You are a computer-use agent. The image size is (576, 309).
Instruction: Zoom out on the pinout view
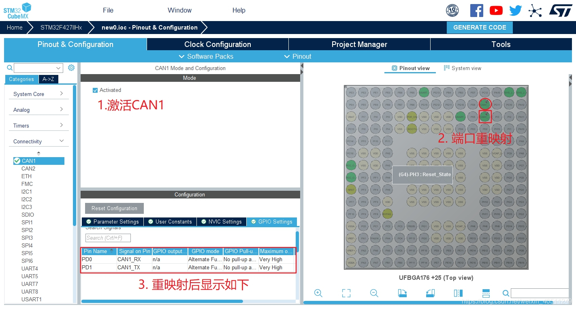374,293
